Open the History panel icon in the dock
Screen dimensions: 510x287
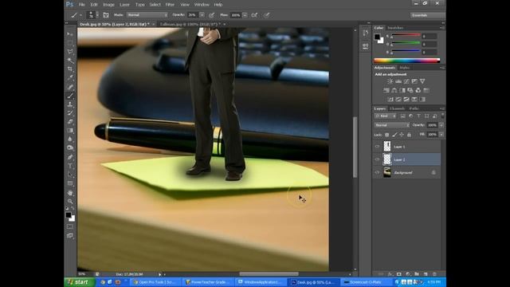coord(366,33)
